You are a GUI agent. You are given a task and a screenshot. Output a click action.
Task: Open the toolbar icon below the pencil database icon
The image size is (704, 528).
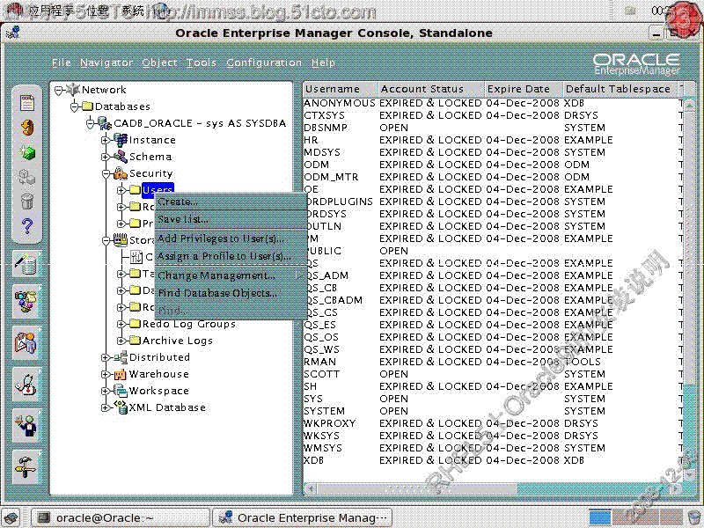coord(26,303)
